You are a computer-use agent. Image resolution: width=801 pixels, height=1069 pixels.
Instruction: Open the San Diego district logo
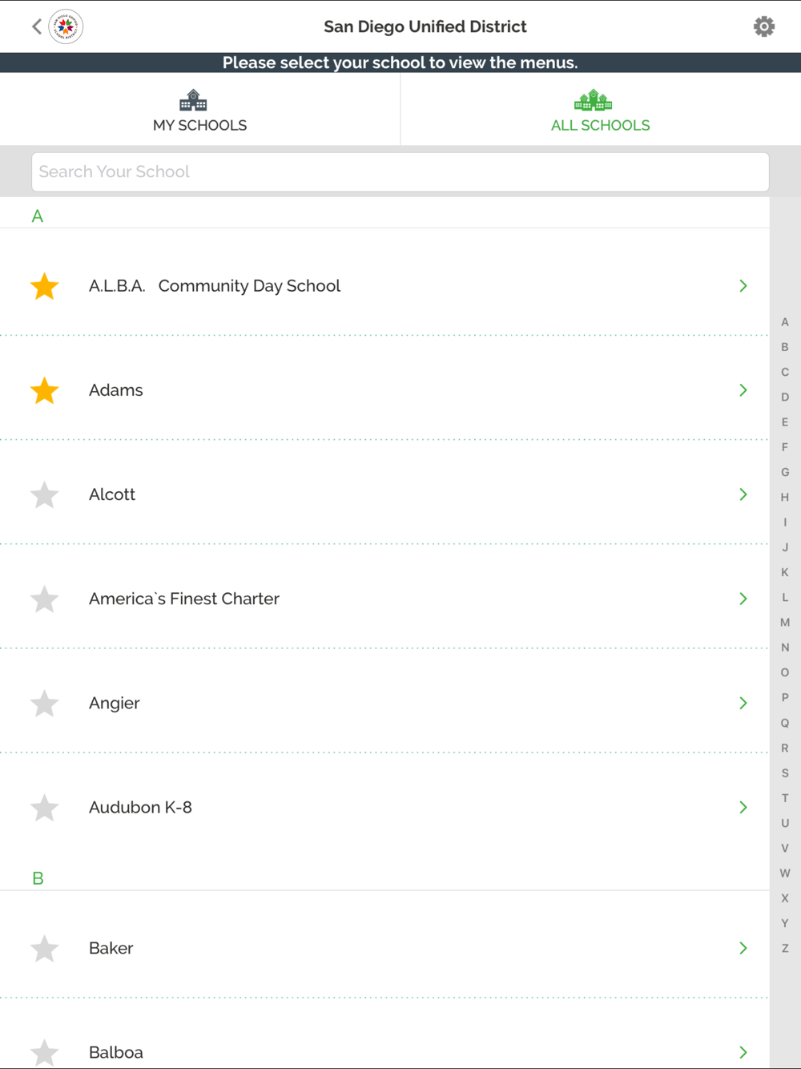click(66, 26)
